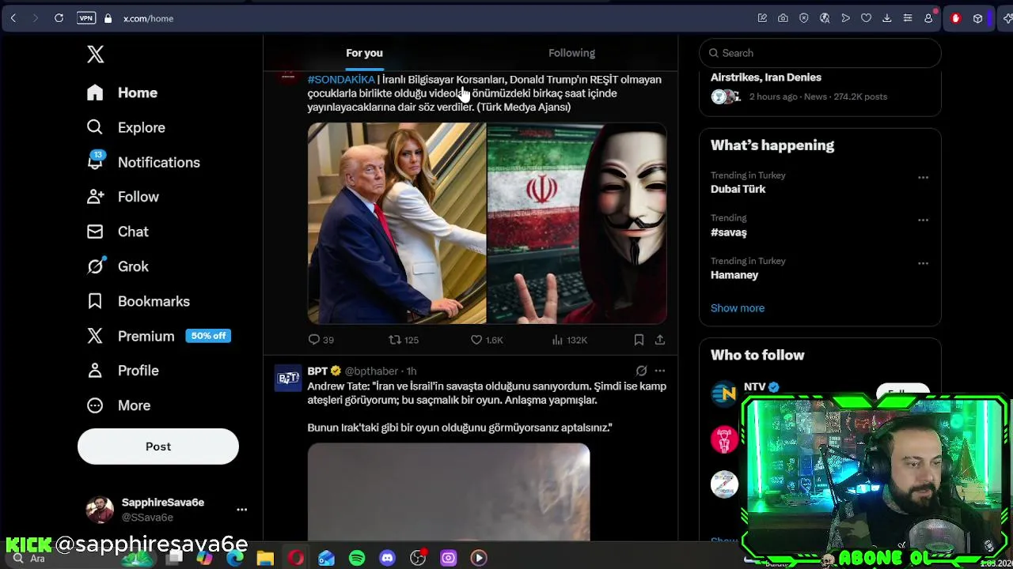The height and width of the screenshot is (569, 1013).
Task: Open Opera browser from the taskbar
Action: point(296,559)
